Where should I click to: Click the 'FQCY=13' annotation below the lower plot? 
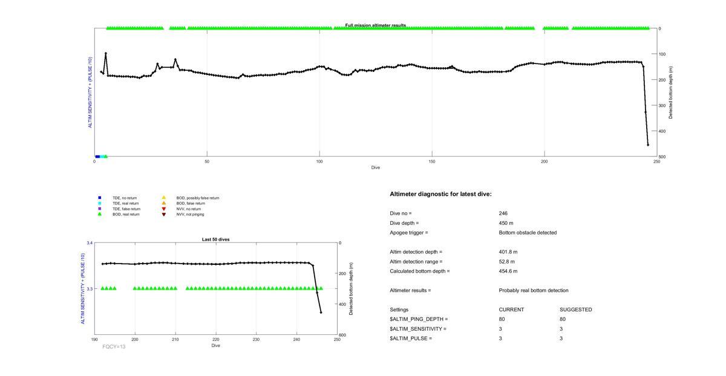click(114, 347)
